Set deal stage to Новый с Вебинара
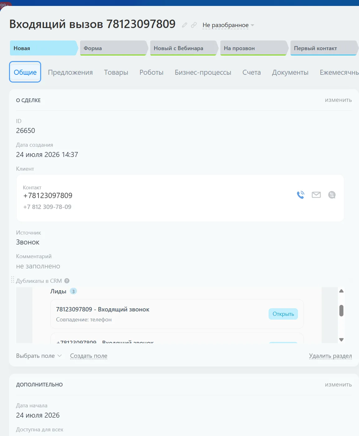The height and width of the screenshot is (436, 359). click(184, 48)
